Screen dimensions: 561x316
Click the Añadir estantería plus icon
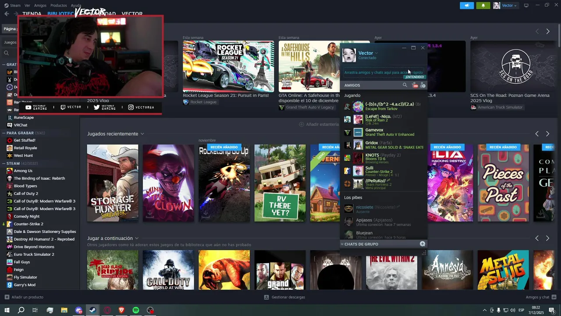(301, 124)
